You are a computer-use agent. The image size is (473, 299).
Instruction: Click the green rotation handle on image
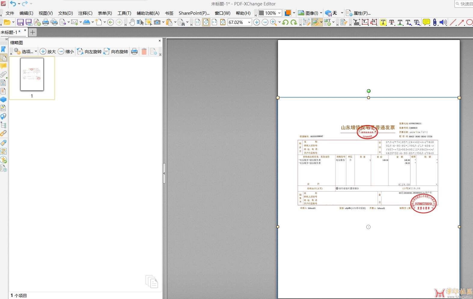coord(369,91)
